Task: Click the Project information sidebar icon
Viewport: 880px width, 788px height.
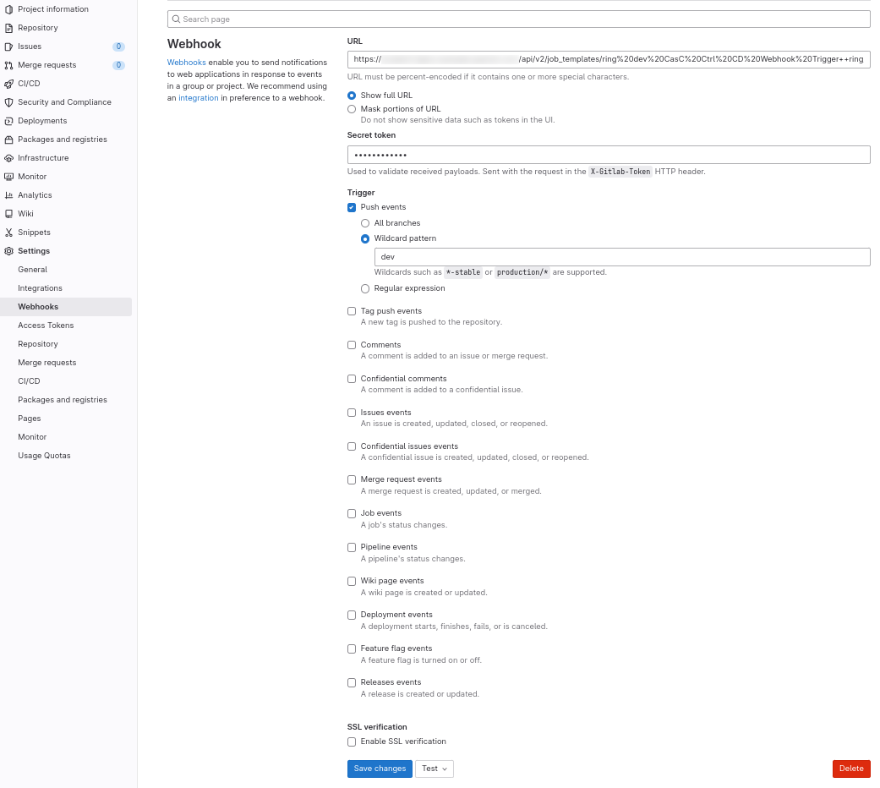Action: click(x=8, y=9)
